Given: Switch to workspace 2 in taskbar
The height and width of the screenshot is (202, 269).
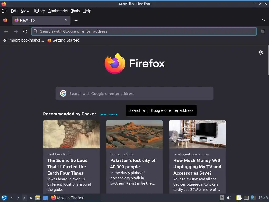Looking at the screenshot, I should 18,198.
